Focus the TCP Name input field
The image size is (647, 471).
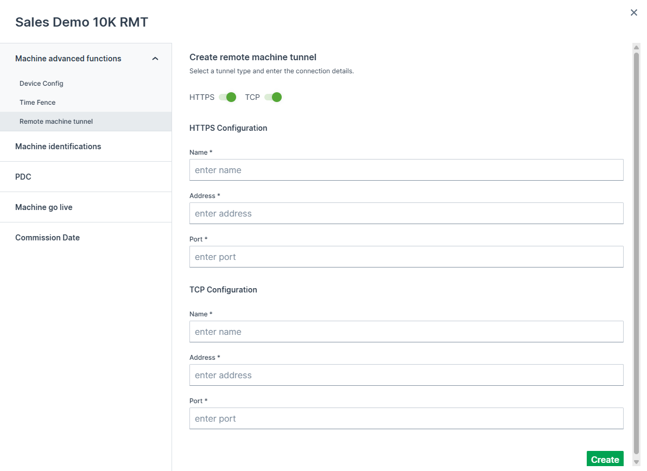click(406, 332)
